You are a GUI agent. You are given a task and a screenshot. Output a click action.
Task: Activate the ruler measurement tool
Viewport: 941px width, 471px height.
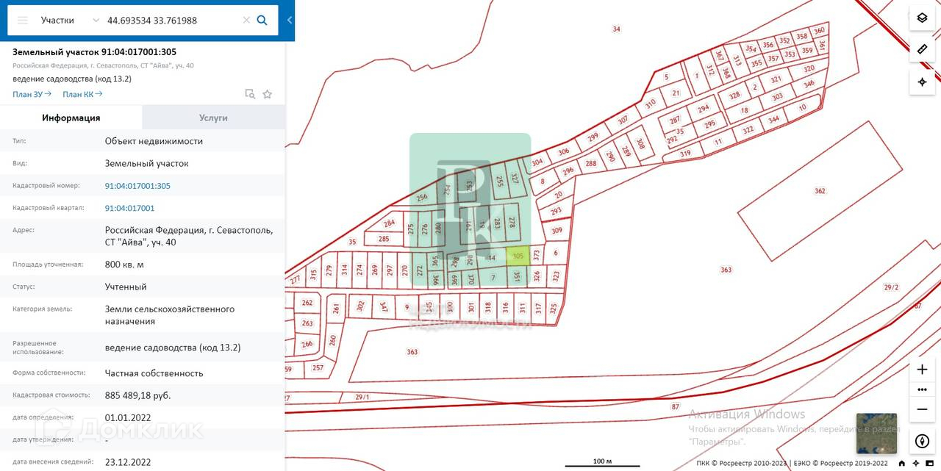pyautogui.click(x=922, y=49)
